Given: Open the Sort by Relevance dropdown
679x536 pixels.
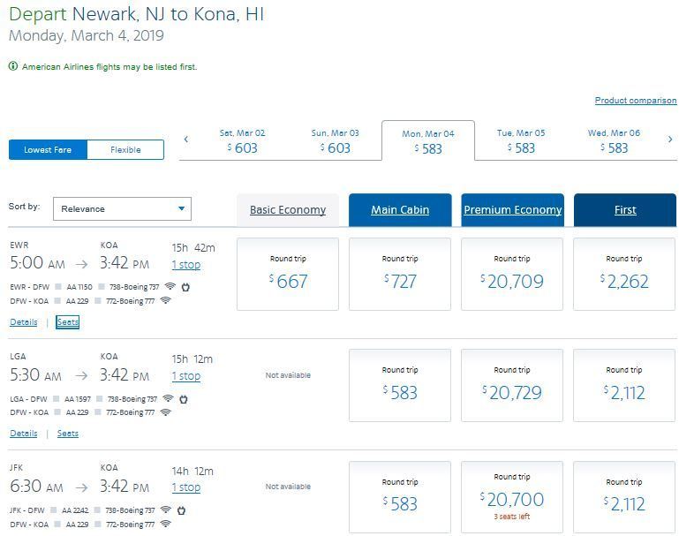Looking at the screenshot, I should pyautogui.click(x=122, y=209).
